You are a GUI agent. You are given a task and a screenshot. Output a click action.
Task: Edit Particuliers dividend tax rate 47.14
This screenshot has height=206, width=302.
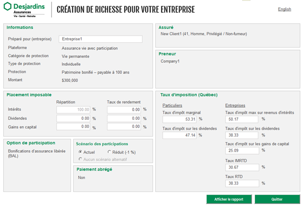(x=179, y=135)
